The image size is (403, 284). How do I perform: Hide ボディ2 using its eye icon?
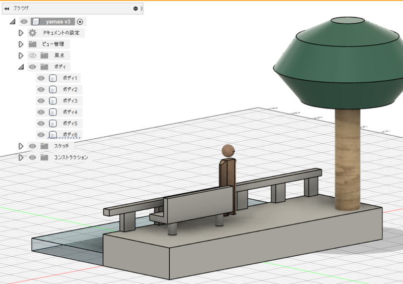(41, 89)
